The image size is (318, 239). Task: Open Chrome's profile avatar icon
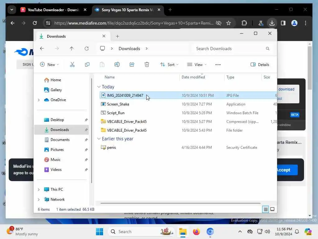pos(294,23)
